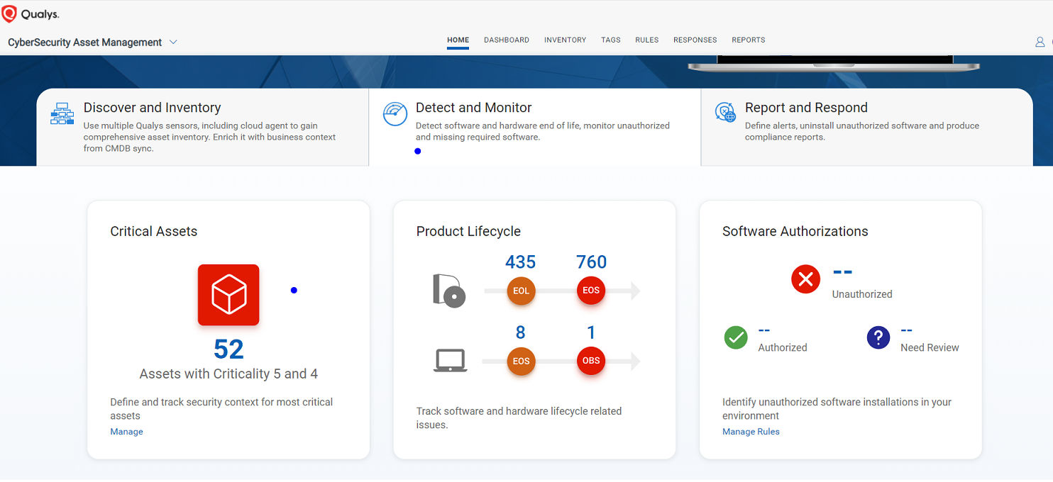Click the software disc lifecycle icon

click(x=449, y=291)
